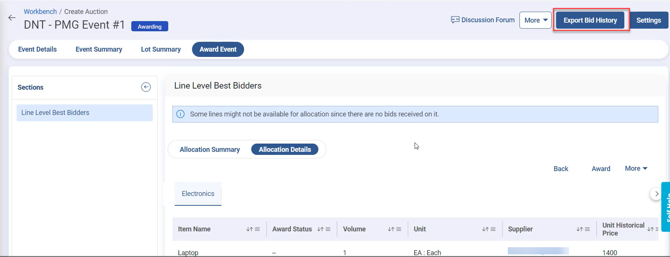
Task: Select the Allocation Details toggle
Action: point(285,150)
